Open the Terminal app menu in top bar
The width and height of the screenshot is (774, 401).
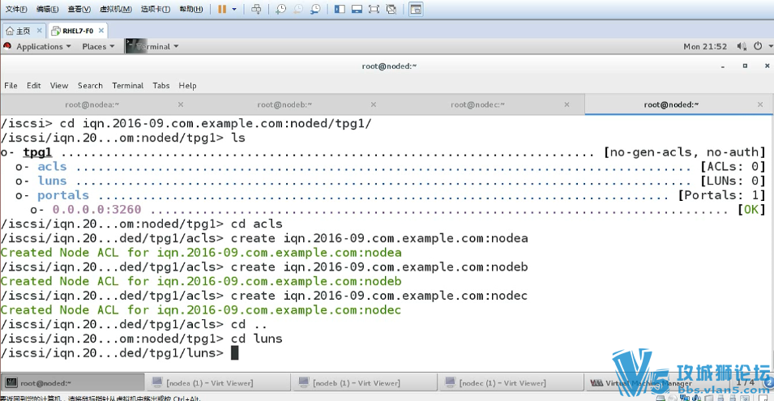[152, 46]
